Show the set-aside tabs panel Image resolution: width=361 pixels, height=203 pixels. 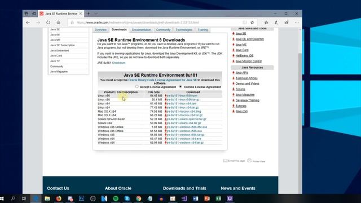pos(27,14)
